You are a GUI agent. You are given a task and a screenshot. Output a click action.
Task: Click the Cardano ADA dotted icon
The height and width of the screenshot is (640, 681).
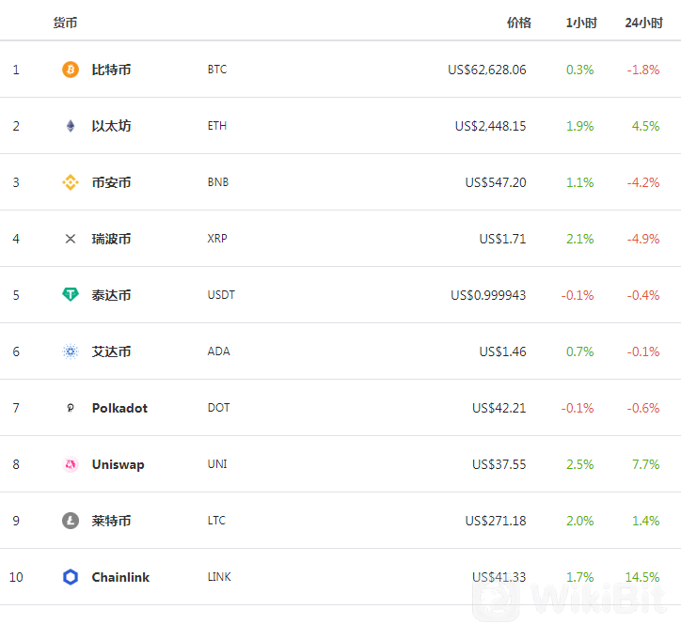[71, 351]
